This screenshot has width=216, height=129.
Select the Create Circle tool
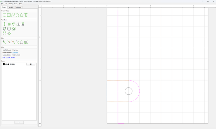coord(4,15)
